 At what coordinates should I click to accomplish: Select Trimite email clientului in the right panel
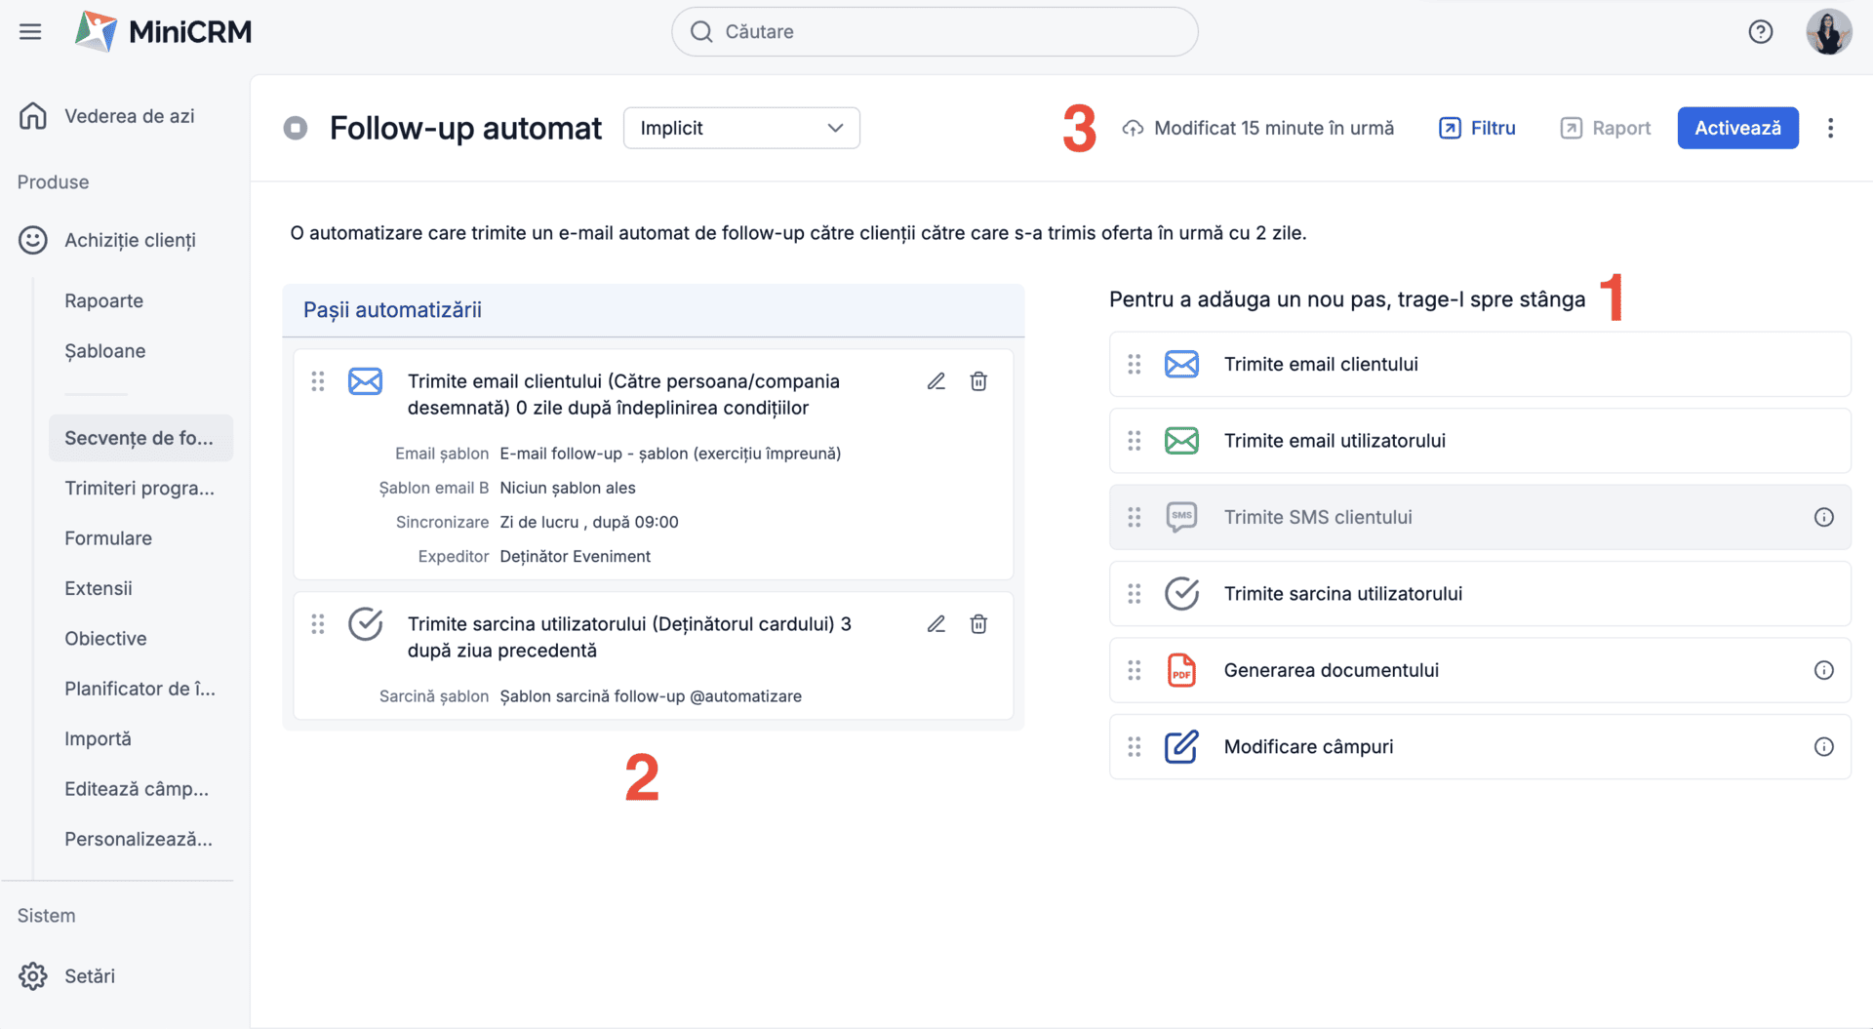coord(1480,364)
